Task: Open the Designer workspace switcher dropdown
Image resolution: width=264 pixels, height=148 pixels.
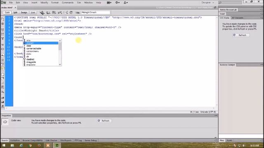Action: [207, 2]
